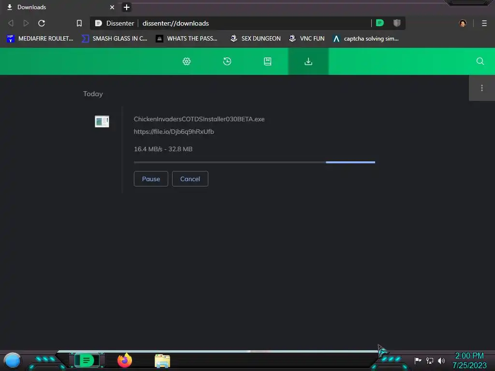
Task: Click the search magnifier in green bar
Action: (480, 61)
